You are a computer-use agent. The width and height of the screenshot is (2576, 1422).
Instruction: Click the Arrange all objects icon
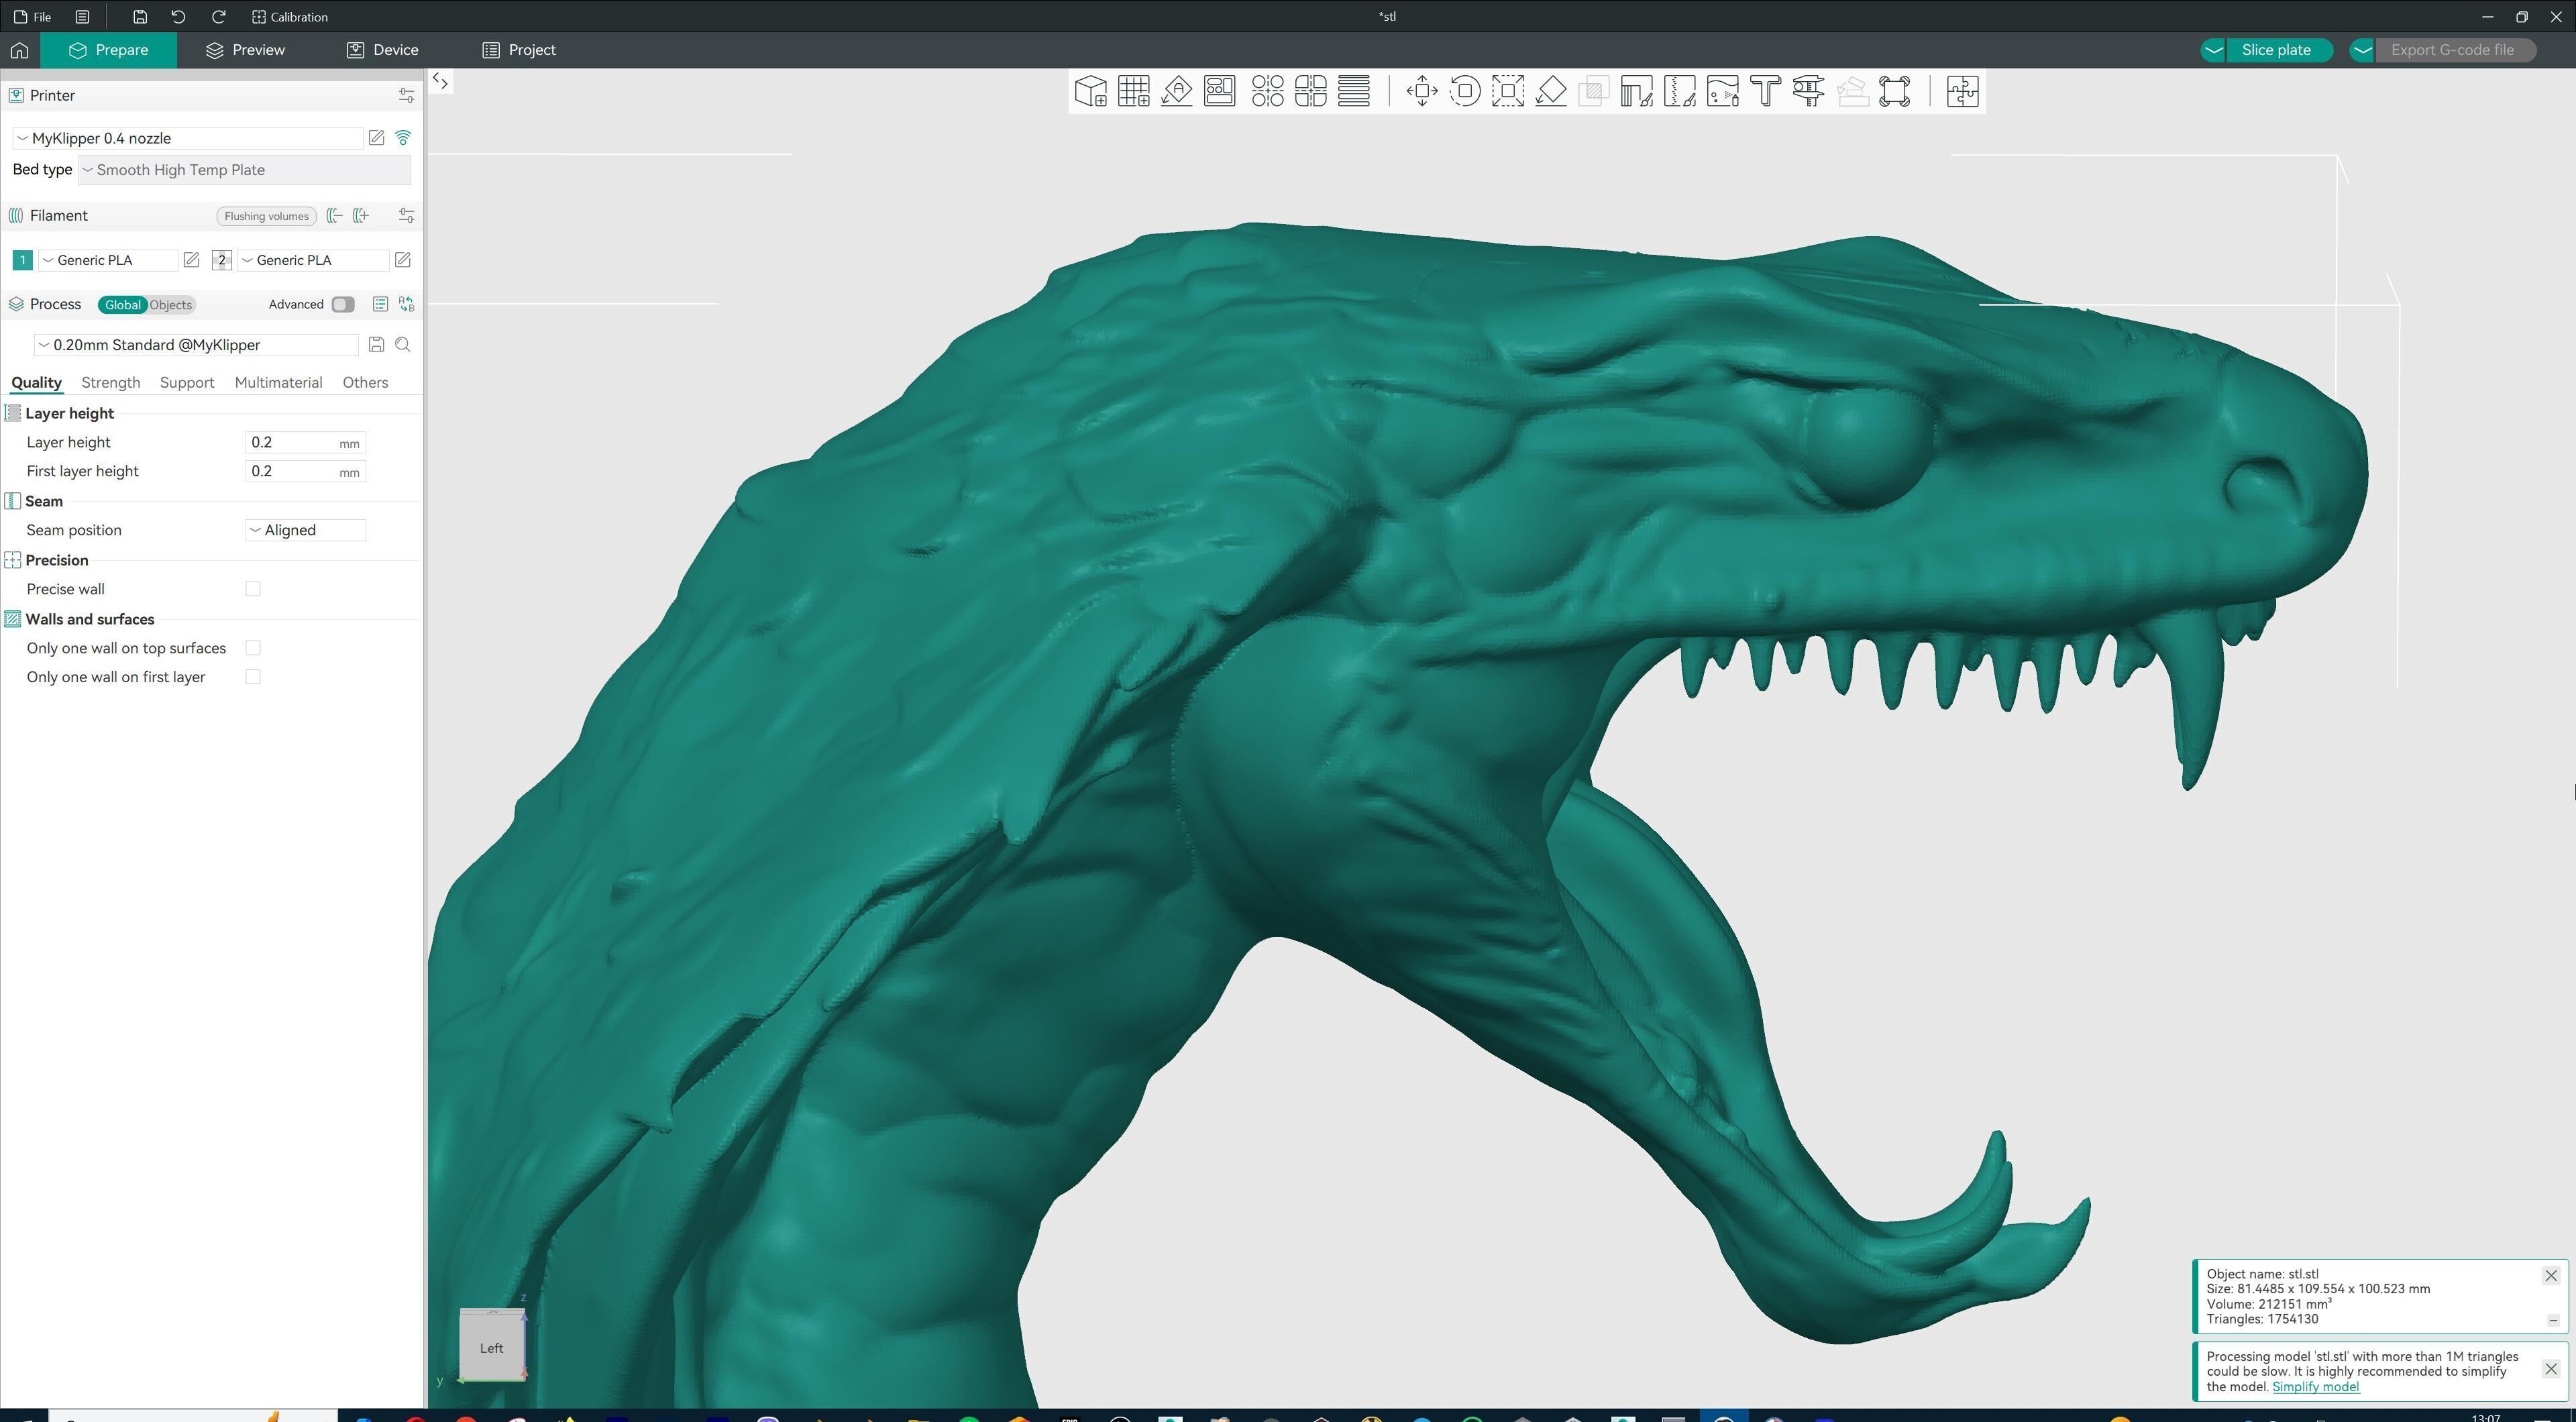[x=1220, y=91]
